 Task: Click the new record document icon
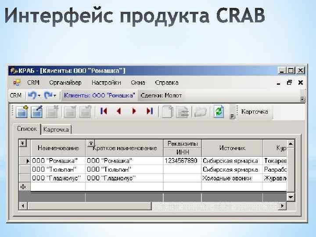(x=22, y=111)
